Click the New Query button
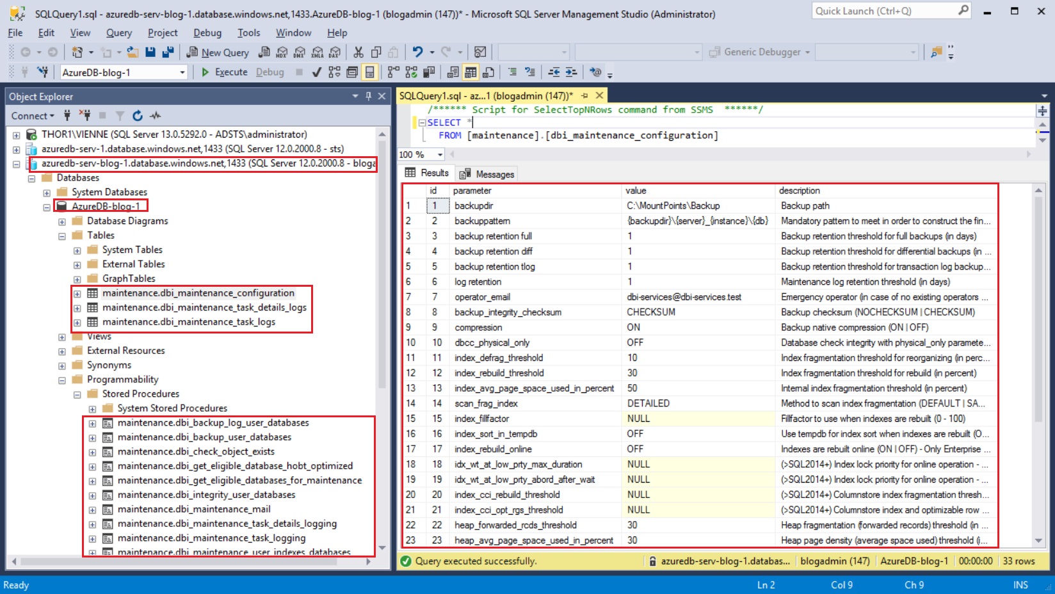 (x=218, y=52)
